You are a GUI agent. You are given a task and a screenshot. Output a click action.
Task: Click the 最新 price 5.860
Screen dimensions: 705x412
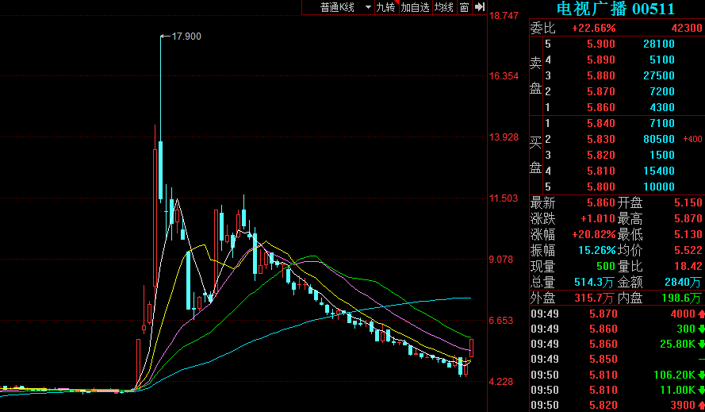[600, 202]
